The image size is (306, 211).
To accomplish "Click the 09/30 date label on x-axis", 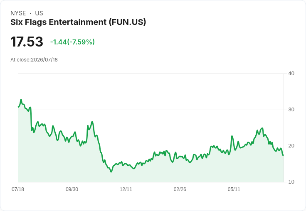I will click(72, 189).
